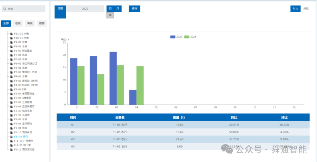The image size is (317, 162).
Task: Filter devices by 在线 tab
Action: click(x=18, y=23)
